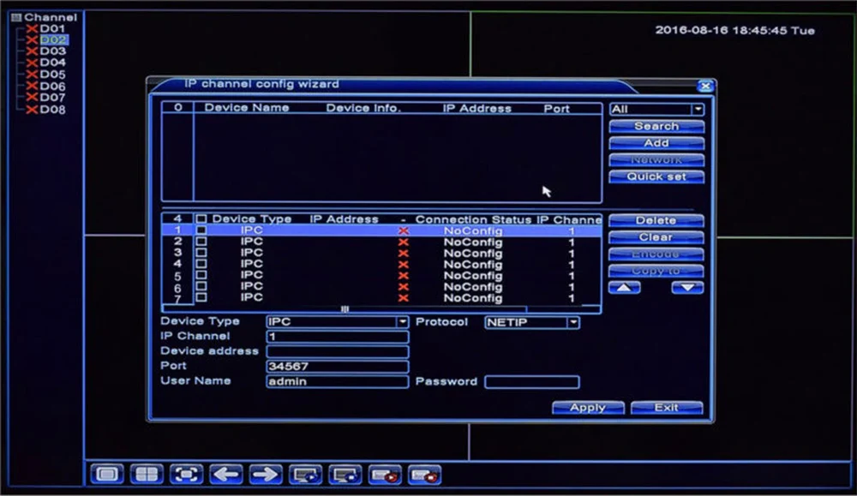Open the Device Type IPC dropdown
Image resolution: width=857 pixels, height=496 pixels.
(x=402, y=322)
